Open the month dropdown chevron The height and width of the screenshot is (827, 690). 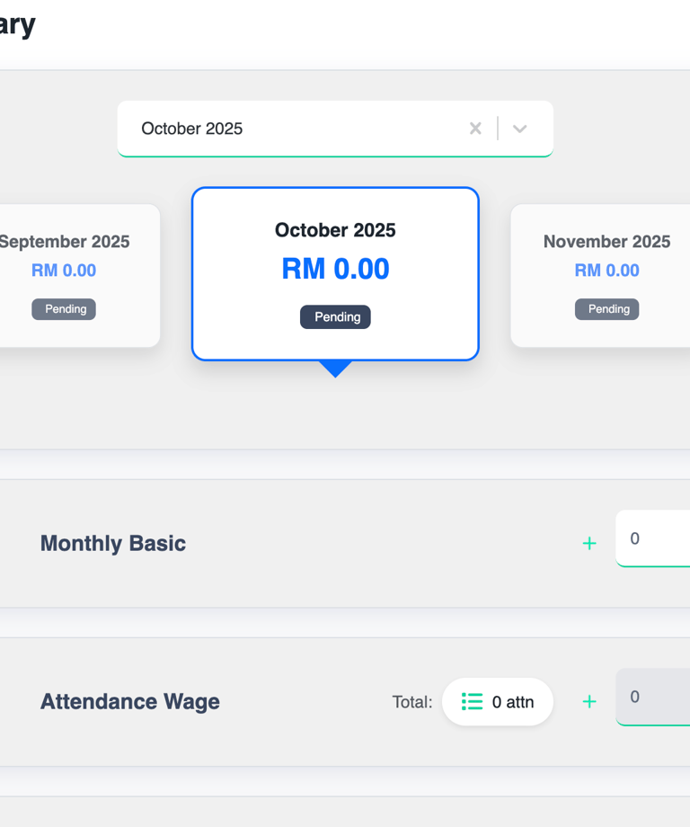tap(519, 129)
